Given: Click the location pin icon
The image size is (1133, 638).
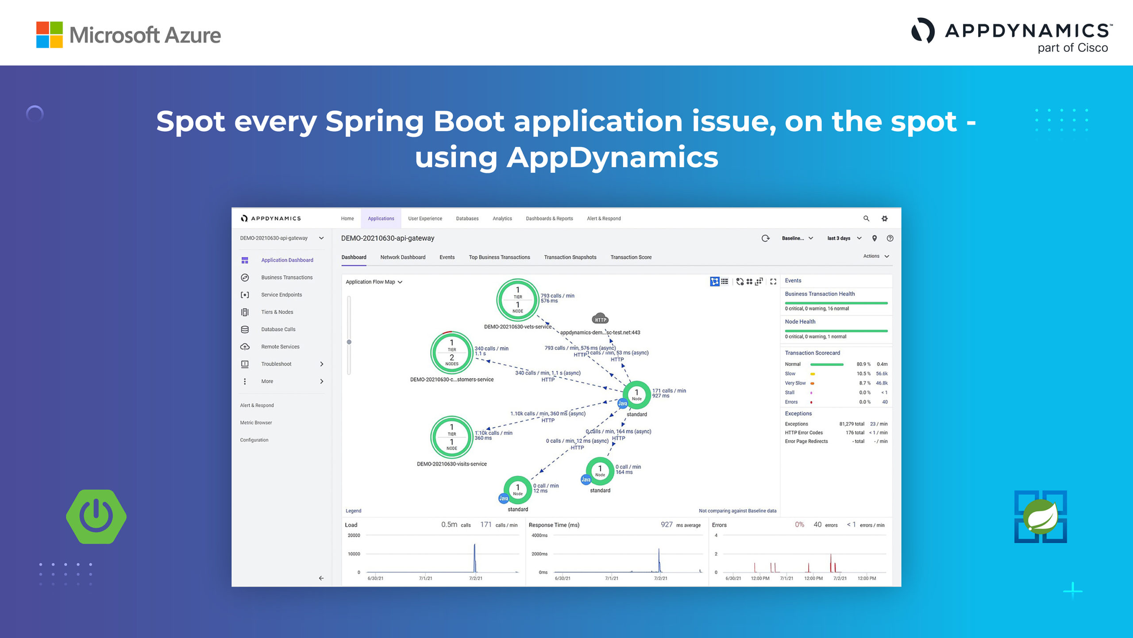Looking at the screenshot, I should click(x=875, y=238).
